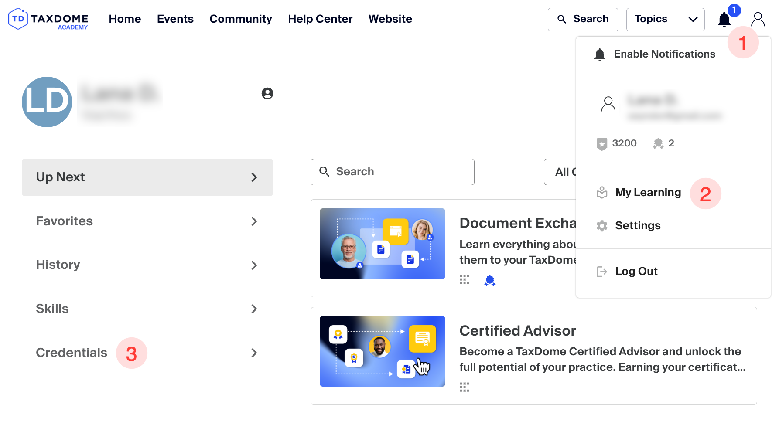The image size is (779, 435).
Task: Select My Learning from the user menu
Action: (x=648, y=192)
